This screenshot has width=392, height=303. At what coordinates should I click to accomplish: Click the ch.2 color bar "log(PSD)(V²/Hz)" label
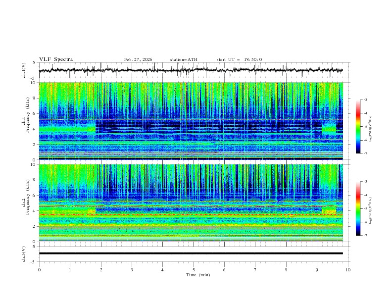pos(371,211)
